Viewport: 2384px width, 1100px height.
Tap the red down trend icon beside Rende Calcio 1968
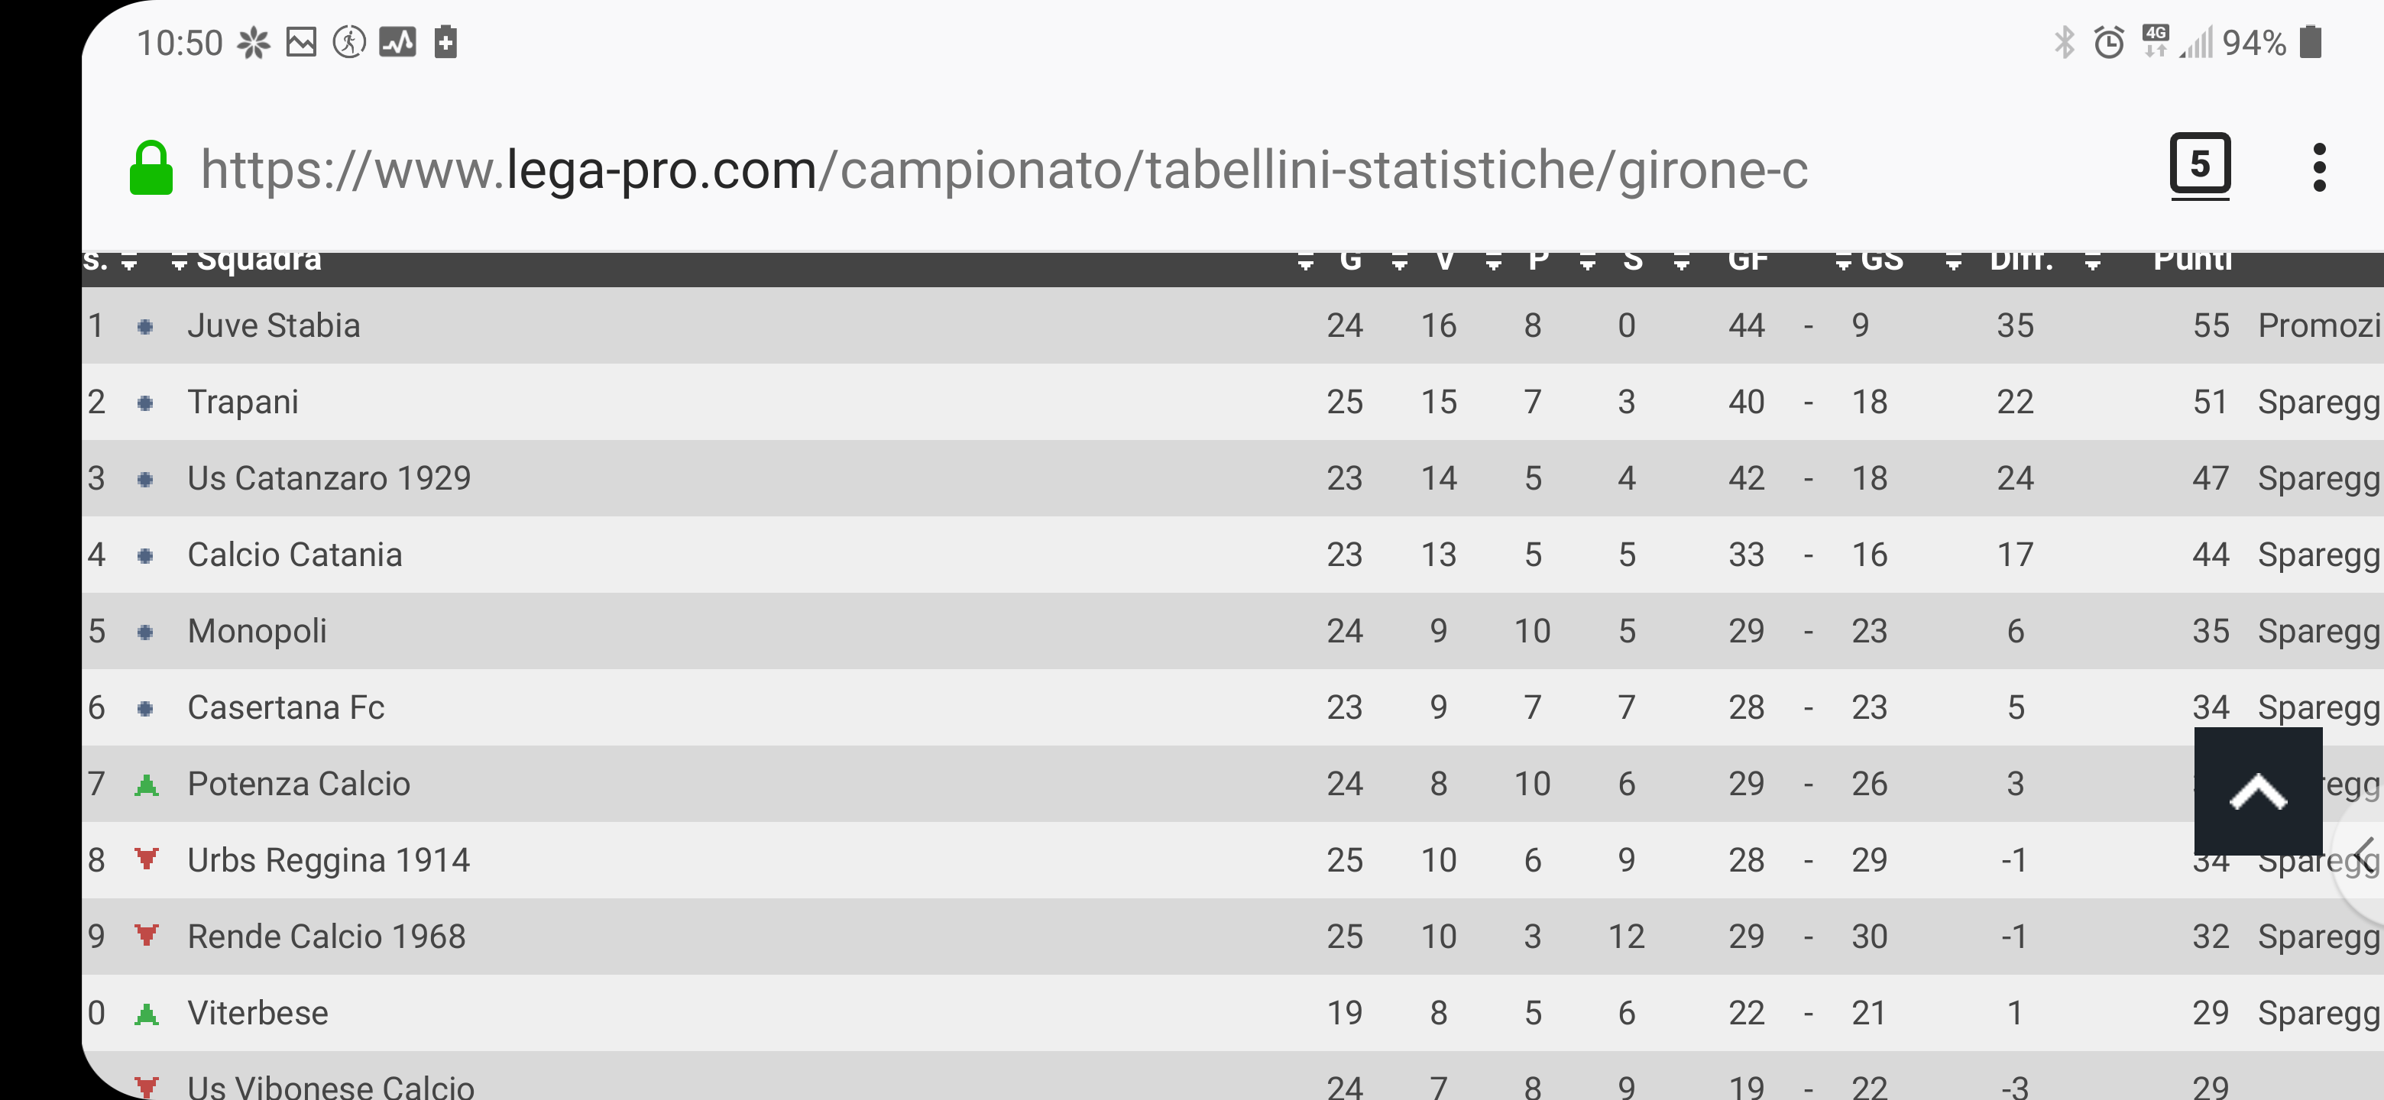pos(146,935)
